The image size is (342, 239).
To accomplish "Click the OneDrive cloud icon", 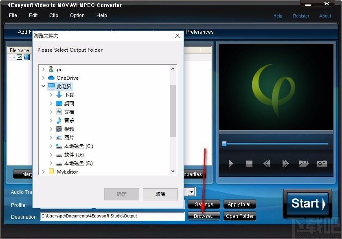I will pos(51,78).
